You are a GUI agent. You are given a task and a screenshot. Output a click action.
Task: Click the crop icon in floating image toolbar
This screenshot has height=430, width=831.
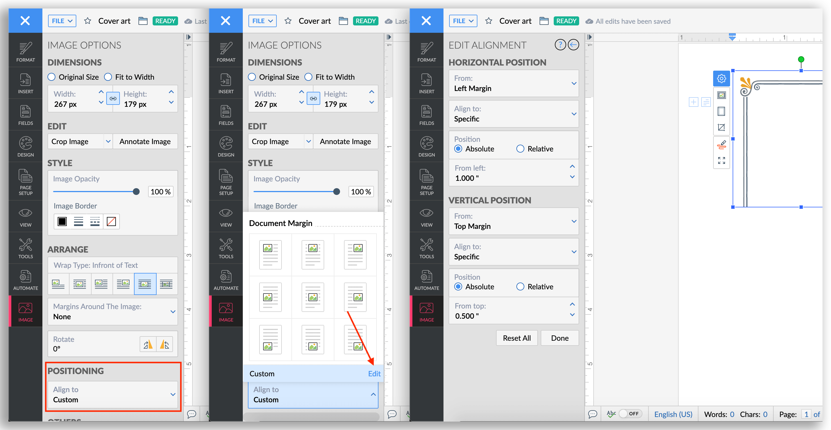tap(721, 127)
